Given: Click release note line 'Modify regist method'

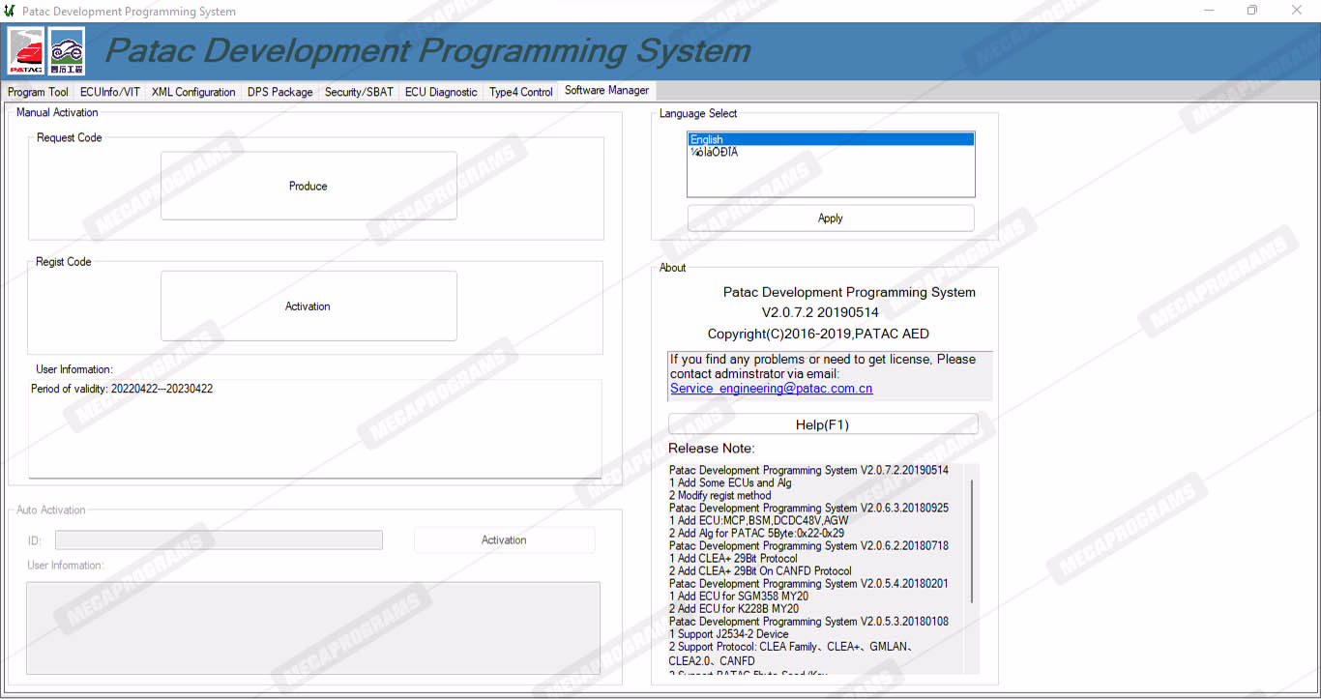Looking at the screenshot, I should coord(720,495).
